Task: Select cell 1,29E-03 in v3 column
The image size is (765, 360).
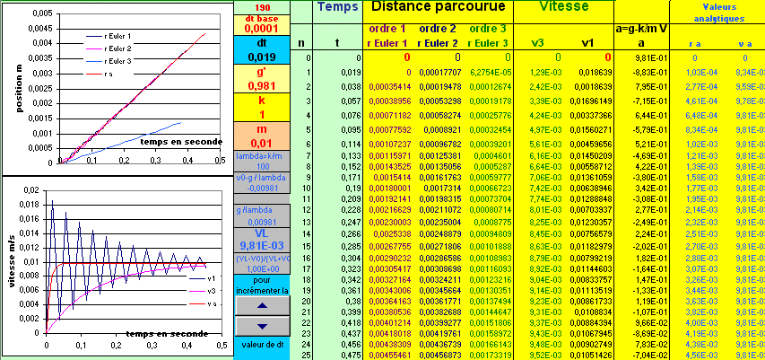Action: coord(539,73)
